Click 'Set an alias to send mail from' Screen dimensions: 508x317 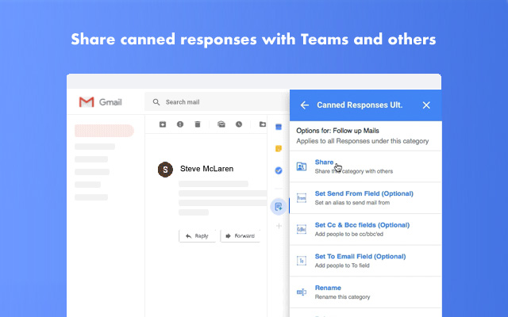352,203
